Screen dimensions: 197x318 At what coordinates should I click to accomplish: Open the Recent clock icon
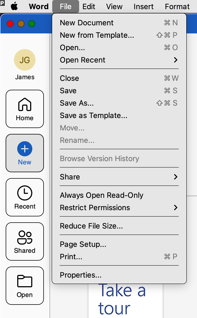coord(25,193)
